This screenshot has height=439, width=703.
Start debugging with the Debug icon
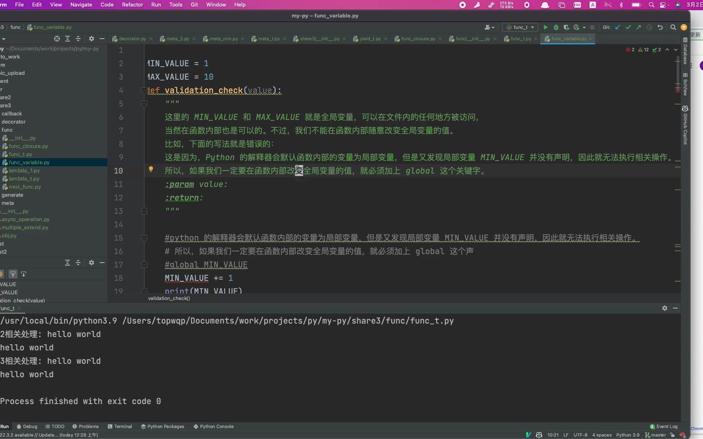pos(556,27)
